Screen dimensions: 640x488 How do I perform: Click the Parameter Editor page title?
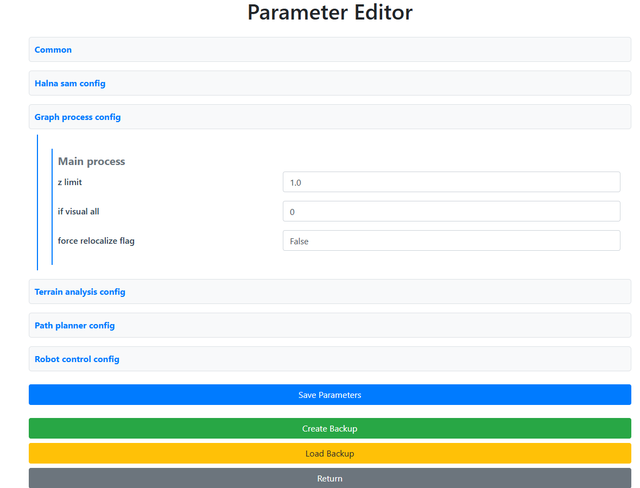pos(329,12)
